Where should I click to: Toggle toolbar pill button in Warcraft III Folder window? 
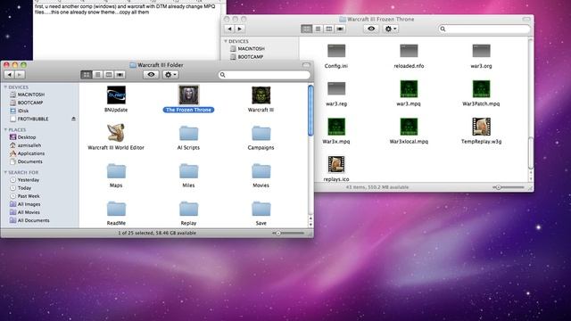coord(306,65)
